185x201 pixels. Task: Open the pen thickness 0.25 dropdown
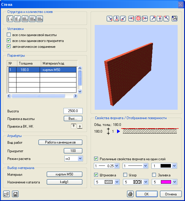(x=117, y=166)
